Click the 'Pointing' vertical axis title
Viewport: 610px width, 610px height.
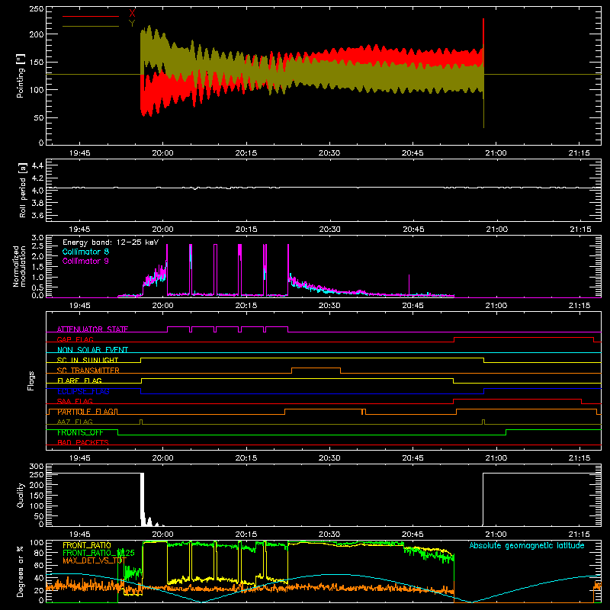click(x=21, y=75)
